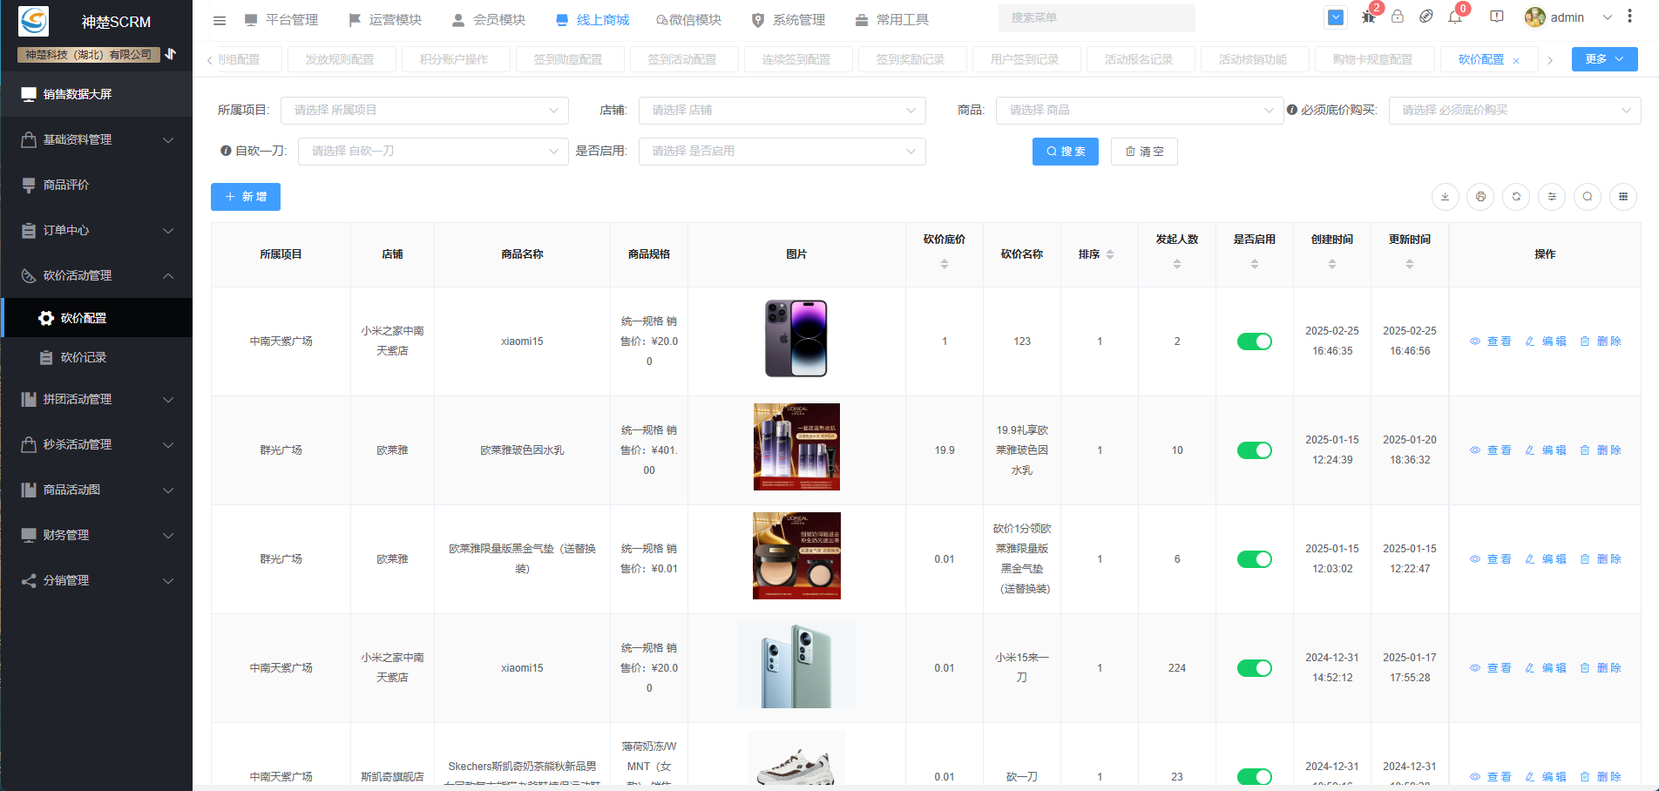Open the 商品 filter dropdown
This screenshot has width=1659, height=791.
point(1140,111)
